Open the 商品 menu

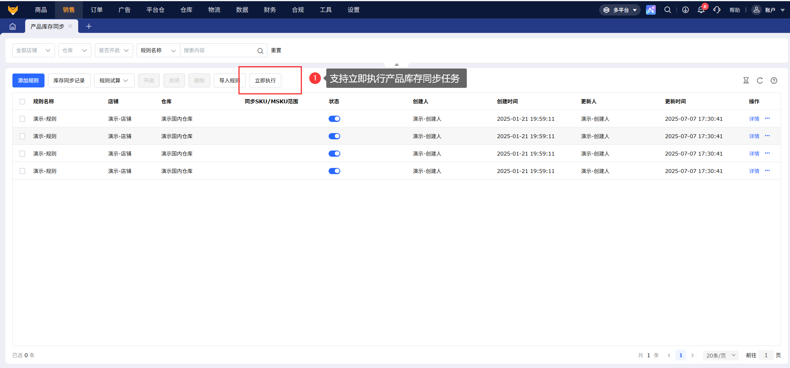(x=41, y=10)
